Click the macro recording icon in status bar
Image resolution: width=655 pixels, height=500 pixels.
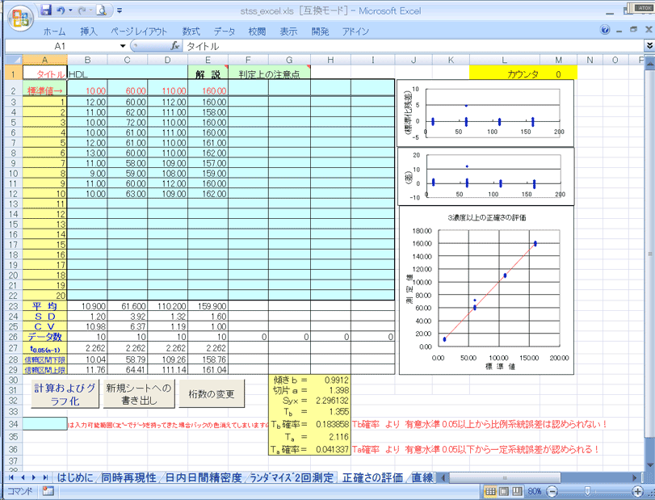[x=48, y=491]
